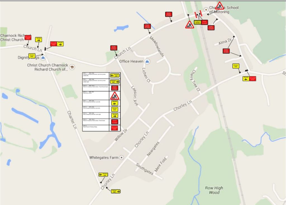Click roadworks triangle left of railway line
This screenshot has height=205, width=286.
(190, 25)
